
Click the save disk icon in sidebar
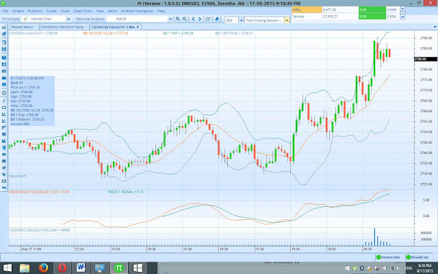click(x=4, y=49)
